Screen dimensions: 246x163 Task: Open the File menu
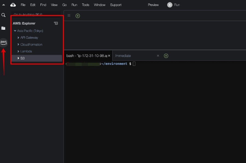click(x=23, y=5)
